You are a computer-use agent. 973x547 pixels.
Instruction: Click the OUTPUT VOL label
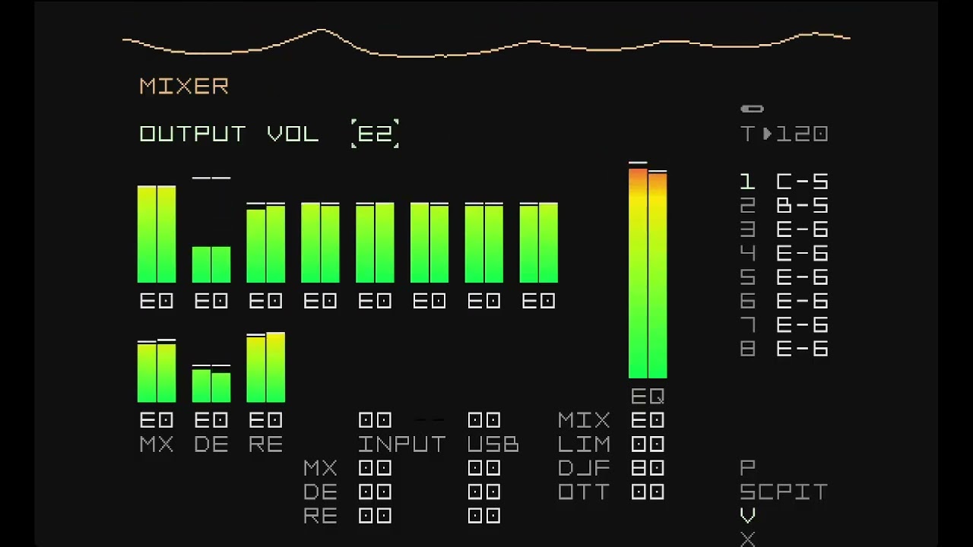[229, 134]
